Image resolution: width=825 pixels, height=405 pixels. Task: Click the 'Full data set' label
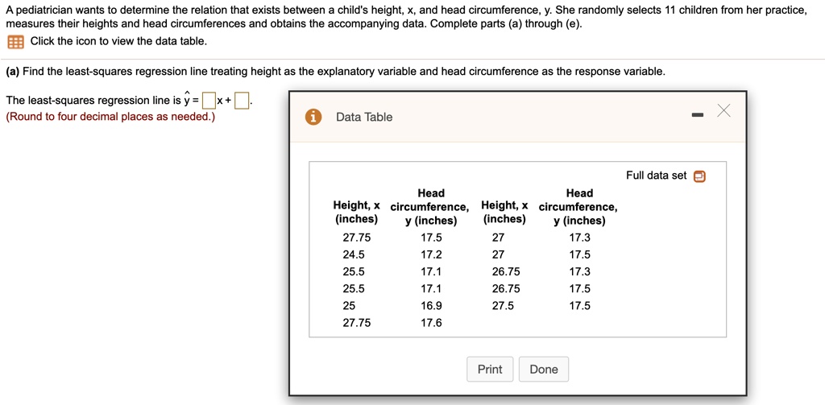click(656, 176)
